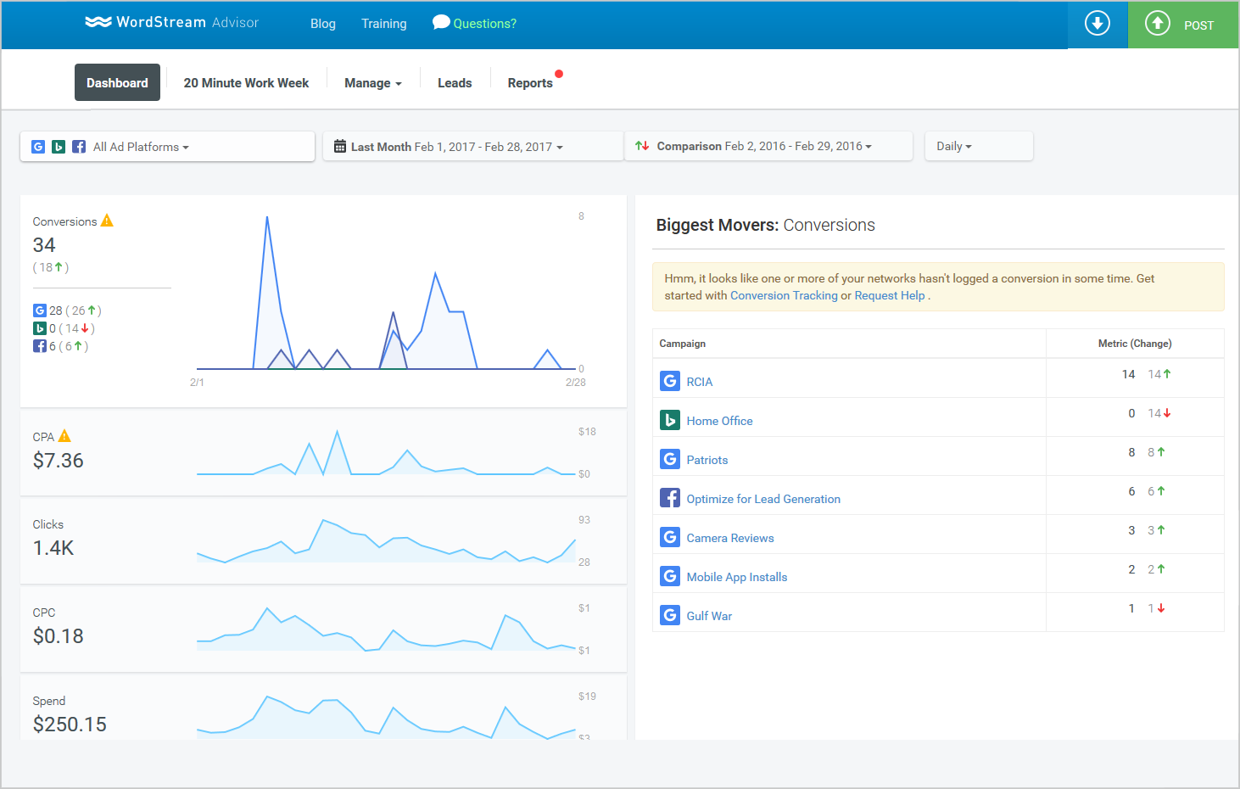Click the Bing icon beside Home Office

coord(669,420)
